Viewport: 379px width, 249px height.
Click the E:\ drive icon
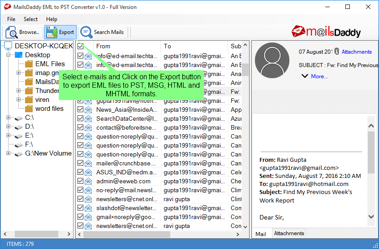point(19,136)
